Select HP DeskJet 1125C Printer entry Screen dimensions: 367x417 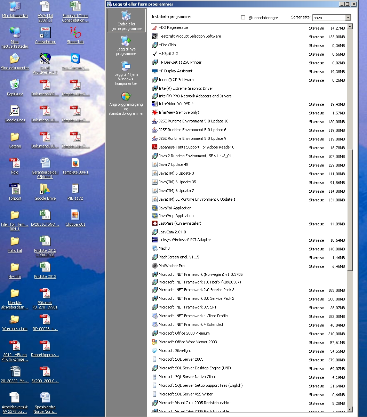[249, 63]
